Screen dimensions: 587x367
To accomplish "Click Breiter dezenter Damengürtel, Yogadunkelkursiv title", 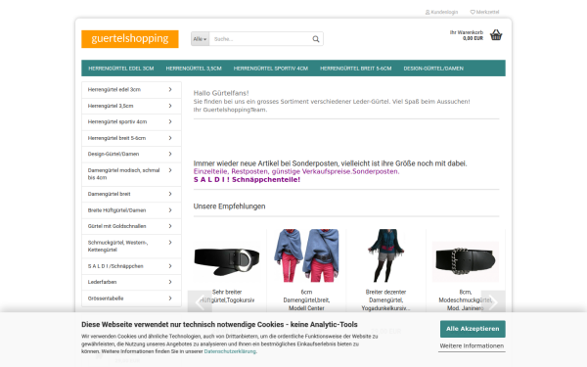I will 386,300.
